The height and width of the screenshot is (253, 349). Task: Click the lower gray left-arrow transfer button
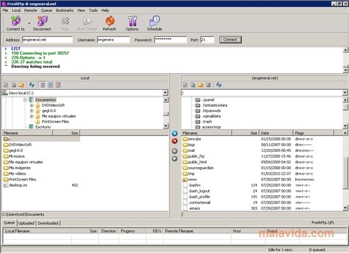pos(175,159)
